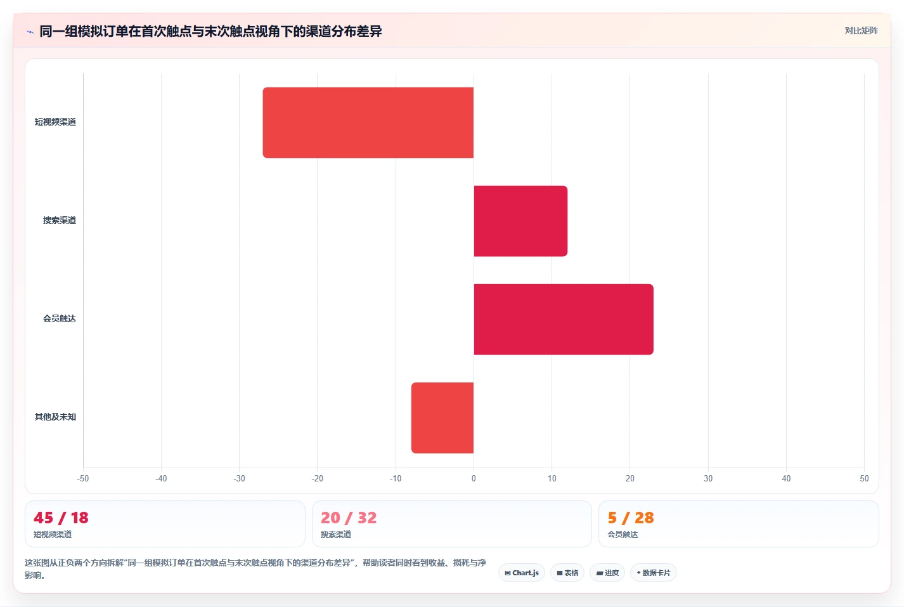Click the 50 x-axis tick label
The width and height of the screenshot is (904, 607).
tap(864, 478)
